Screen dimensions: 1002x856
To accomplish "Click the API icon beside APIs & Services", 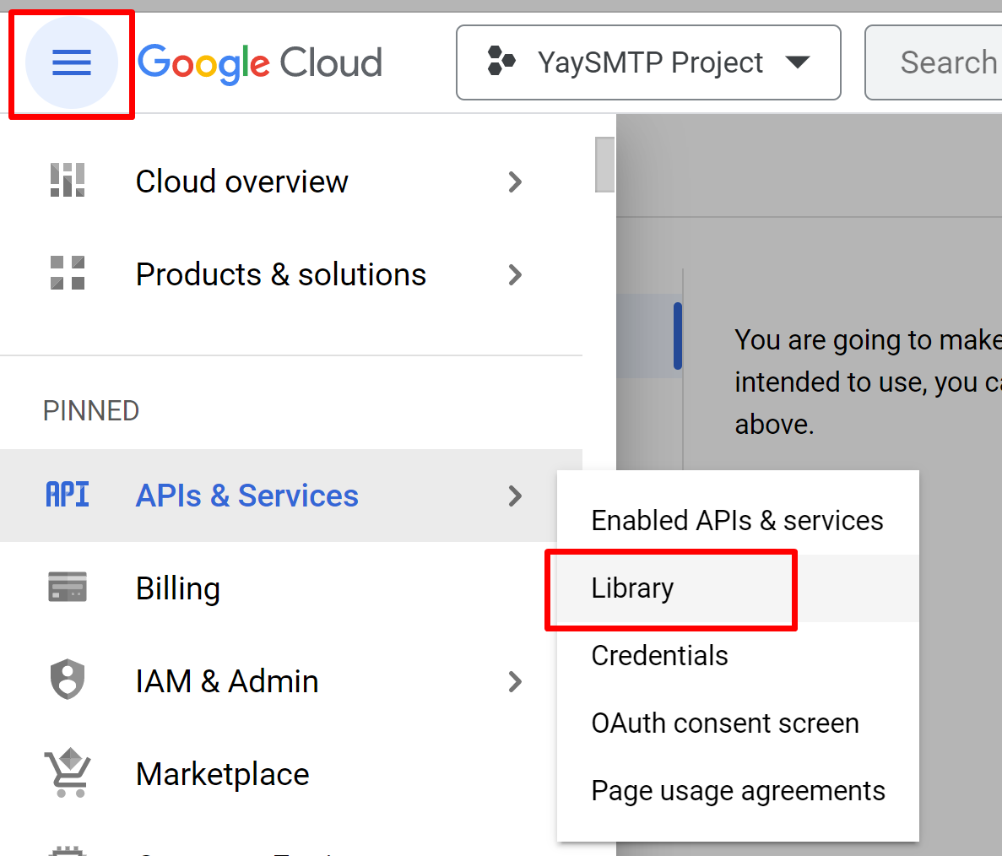I will click(68, 495).
